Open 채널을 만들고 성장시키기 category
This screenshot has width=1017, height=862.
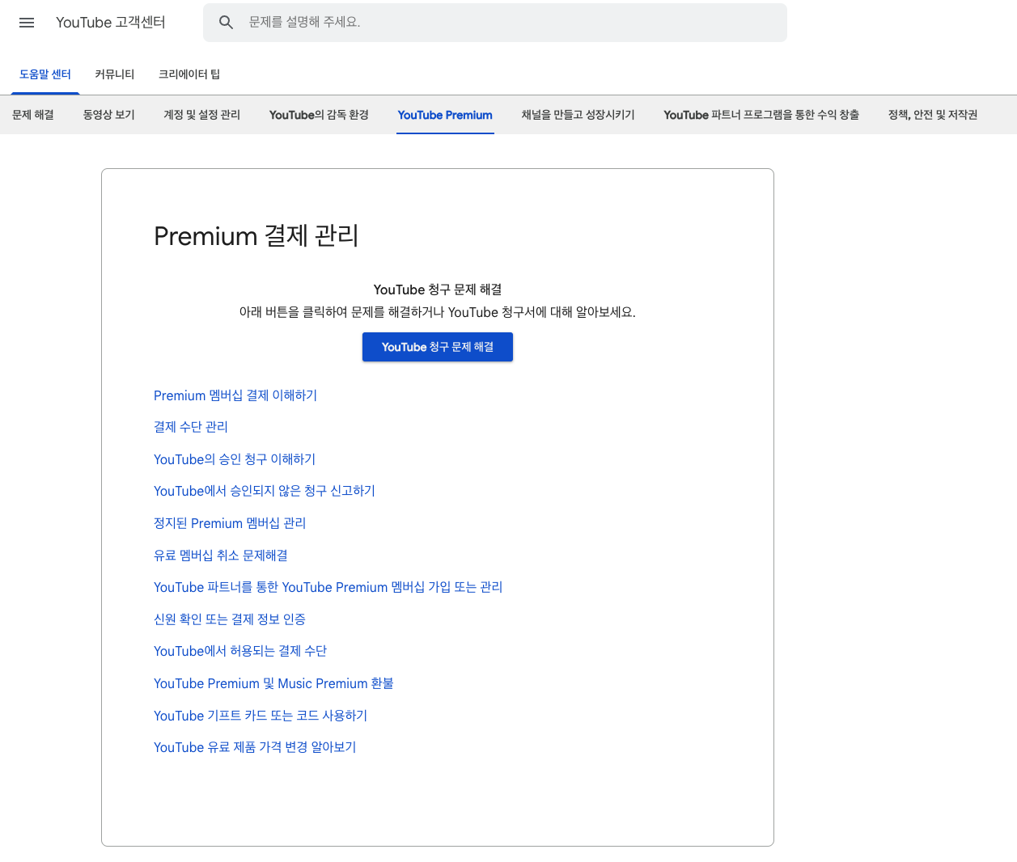point(578,115)
